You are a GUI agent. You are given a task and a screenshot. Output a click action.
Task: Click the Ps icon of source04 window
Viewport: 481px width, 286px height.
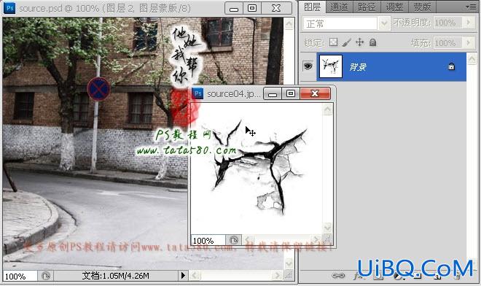(x=198, y=93)
